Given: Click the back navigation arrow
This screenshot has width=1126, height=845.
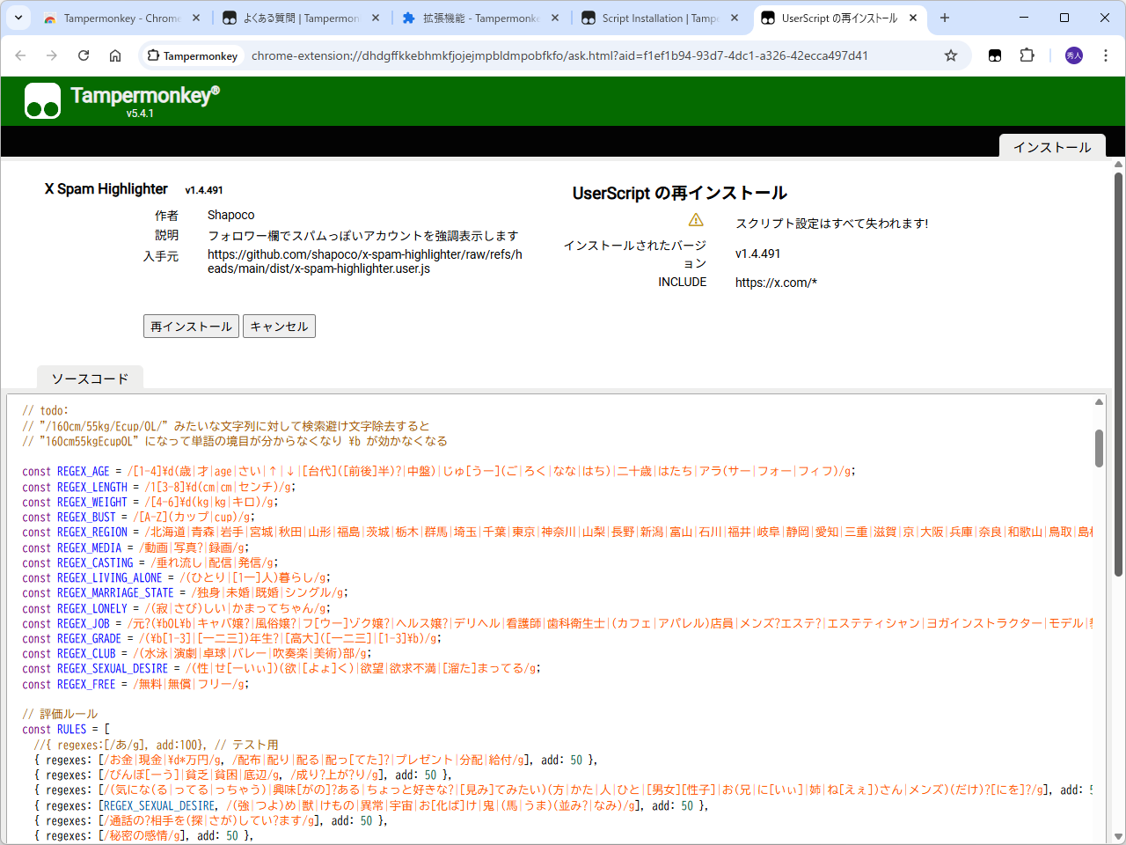Looking at the screenshot, I should pyautogui.click(x=20, y=55).
